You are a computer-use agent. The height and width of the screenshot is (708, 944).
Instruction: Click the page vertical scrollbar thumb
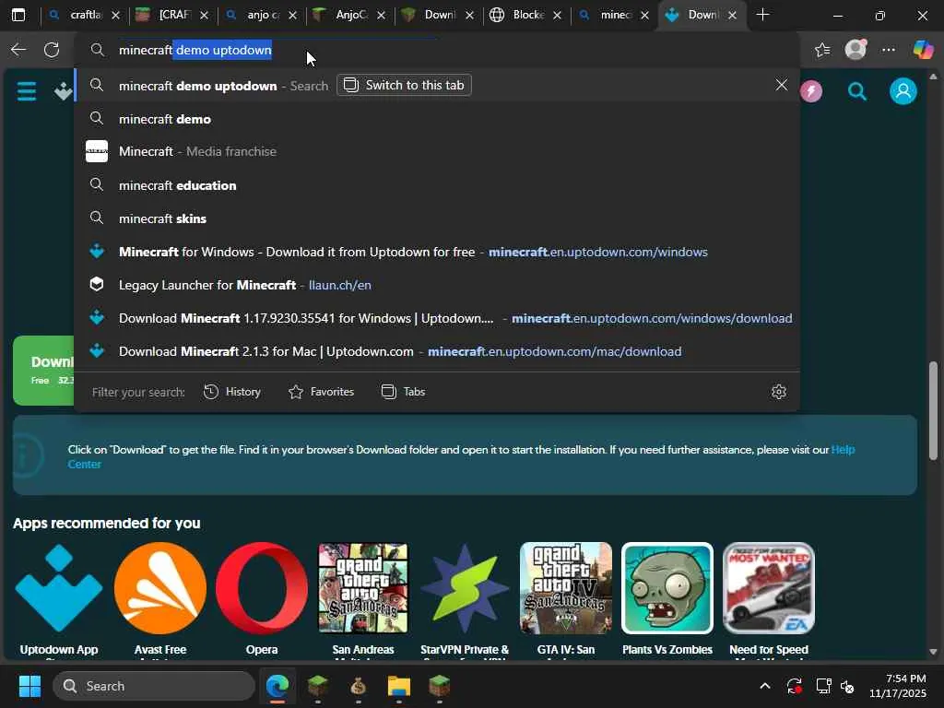(933, 410)
